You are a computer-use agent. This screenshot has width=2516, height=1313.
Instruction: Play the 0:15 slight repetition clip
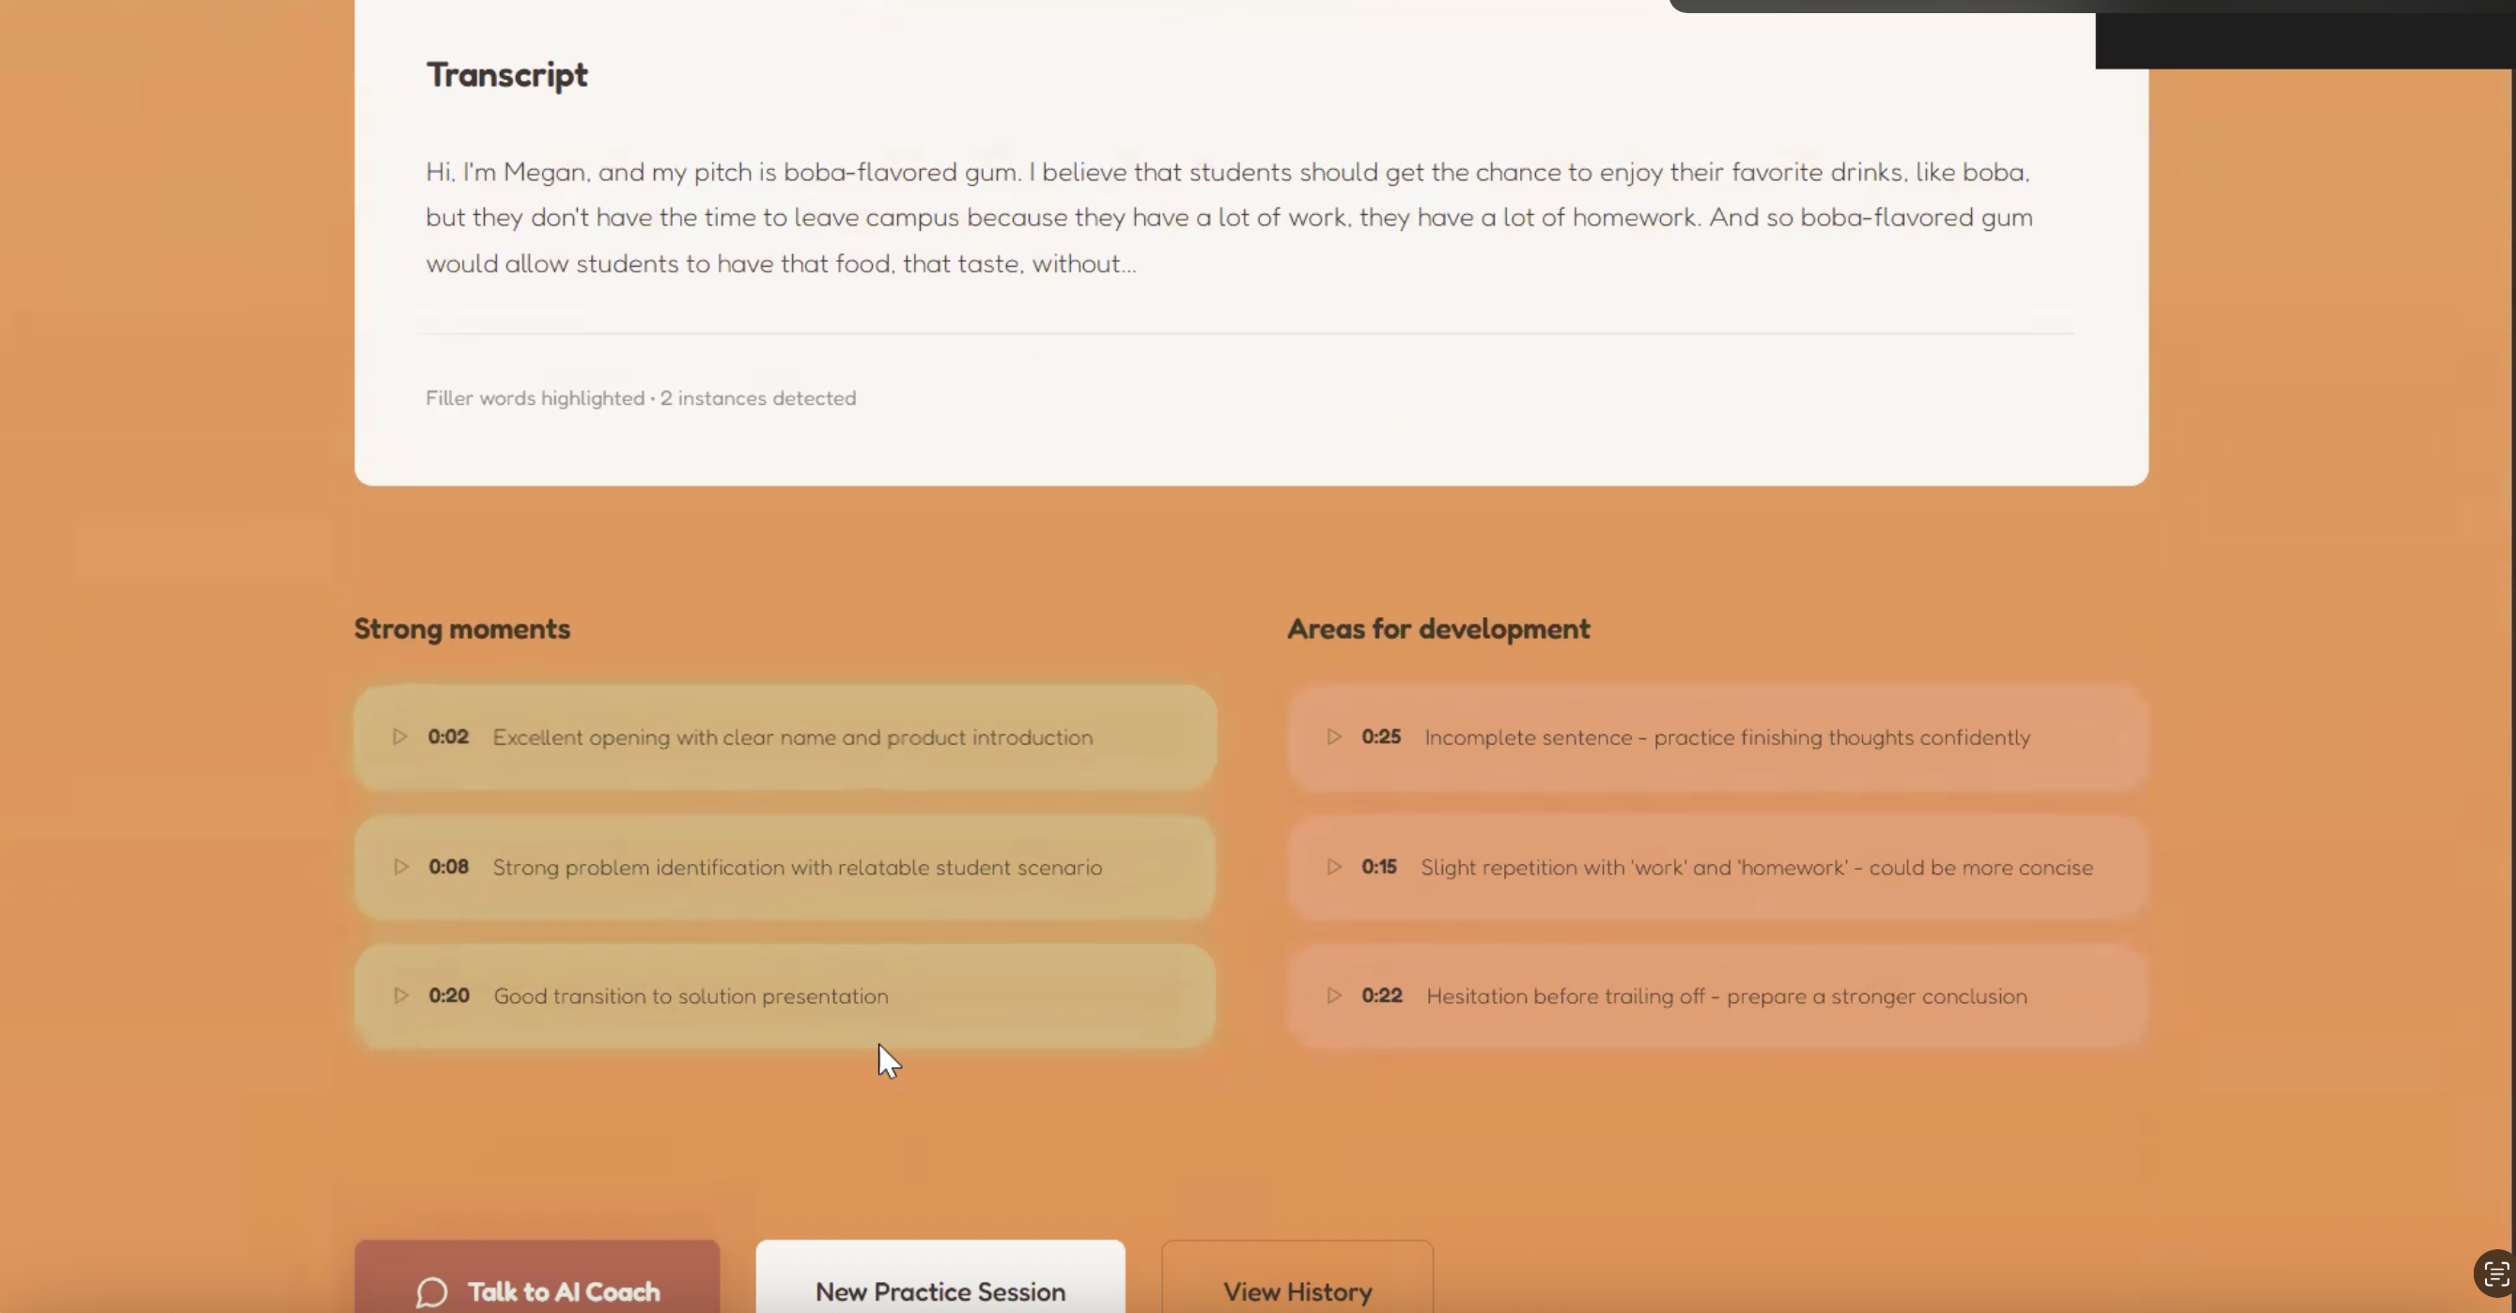click(1334, 867)
